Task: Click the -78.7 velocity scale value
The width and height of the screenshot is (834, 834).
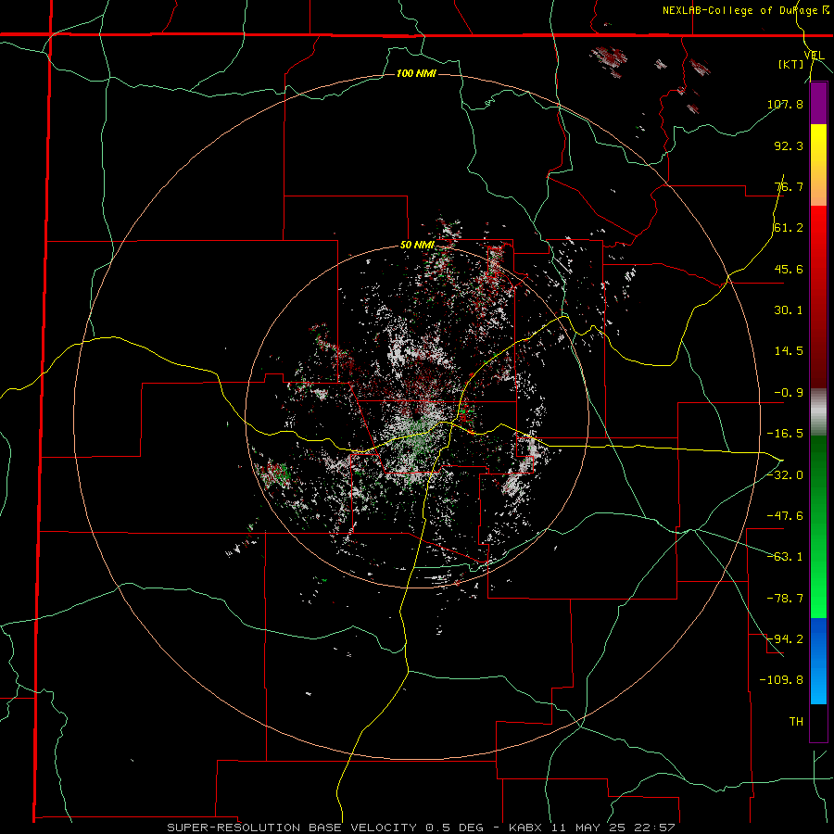Action: pos(785,599)
